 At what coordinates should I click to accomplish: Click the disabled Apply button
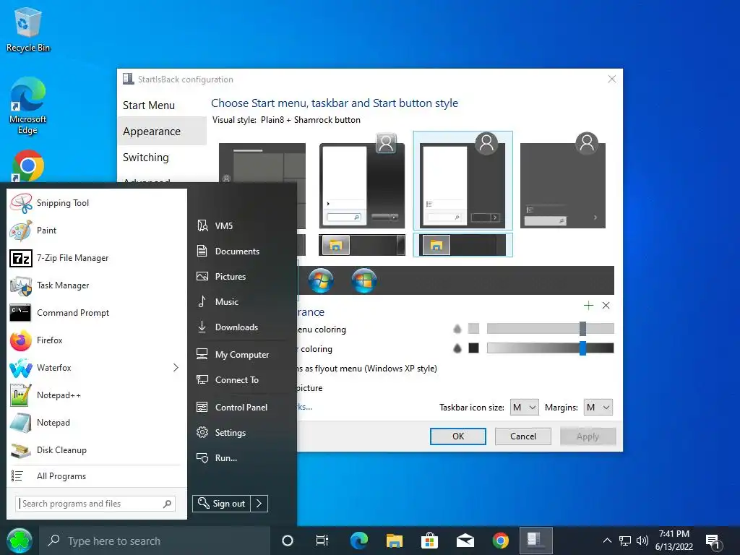coord(588,436)
